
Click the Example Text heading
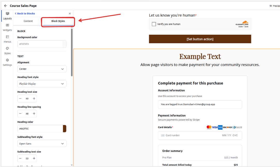200,56
